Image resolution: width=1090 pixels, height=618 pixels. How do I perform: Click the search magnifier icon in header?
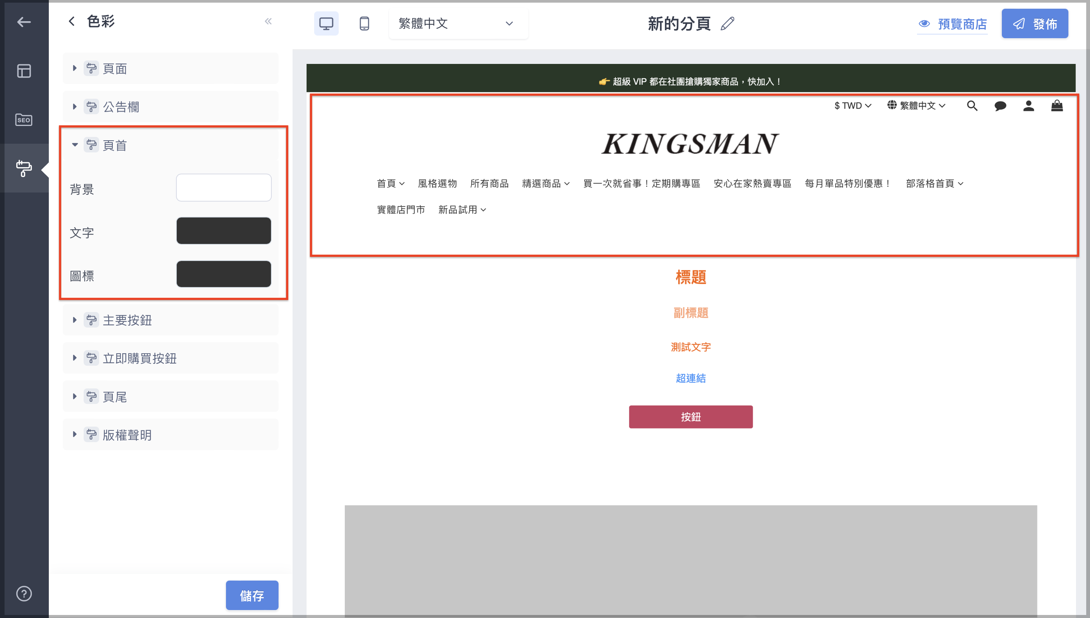pyautogui.click(x=972, y=105)
